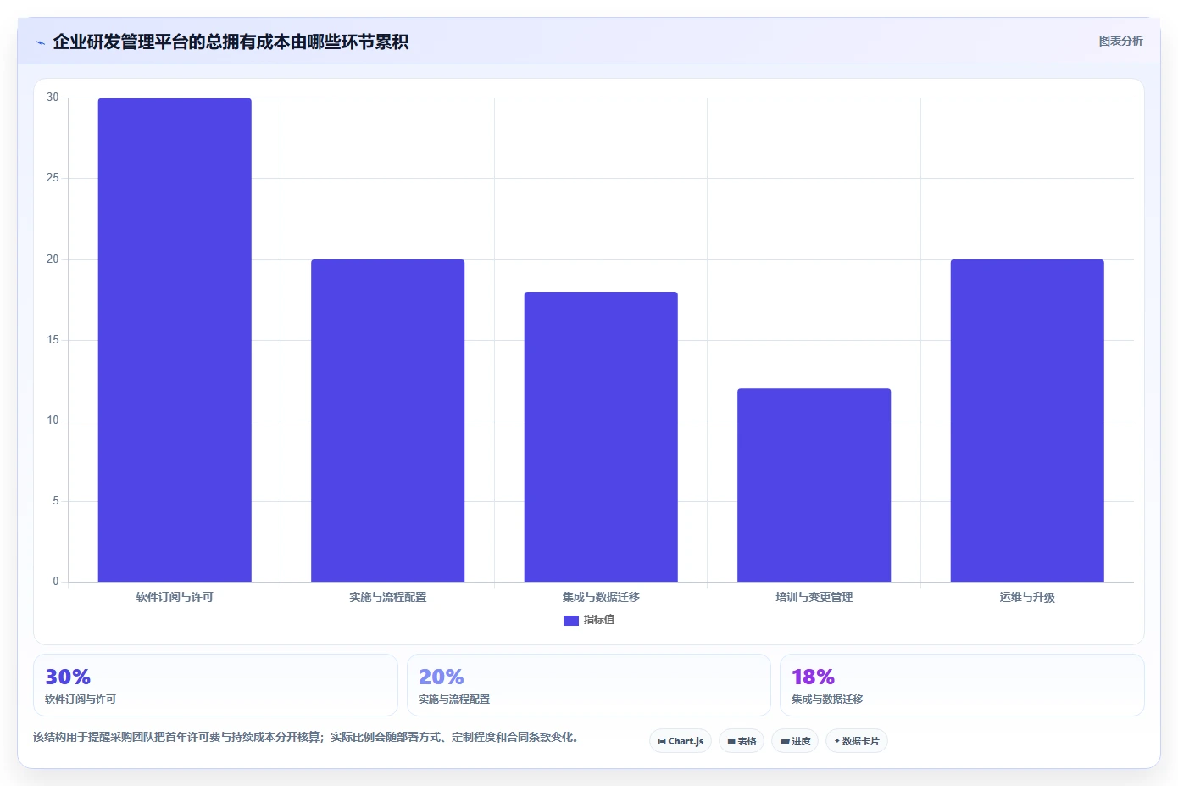Click the 图表分析 label in the header

[x=1120, y=41]
